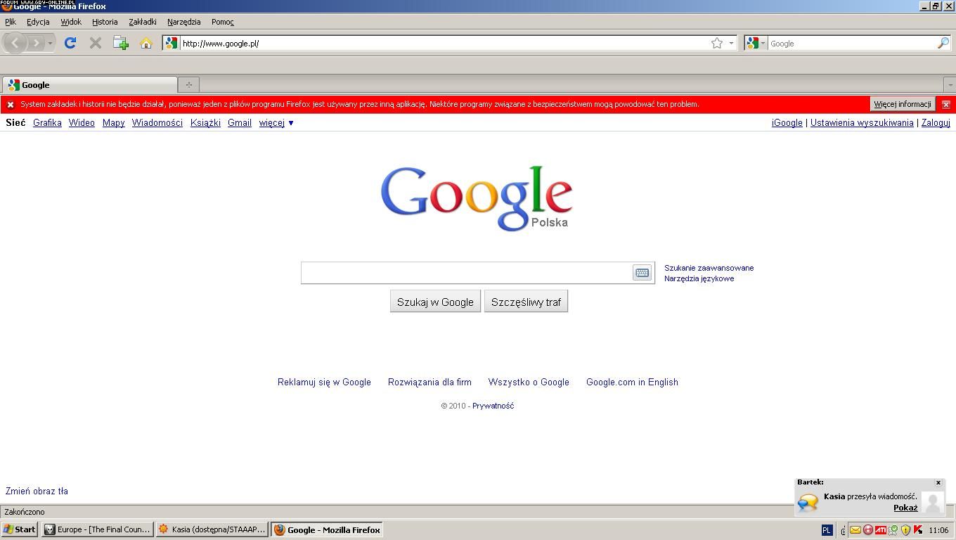Click the red error icon in notification bar

pos(11,104)
